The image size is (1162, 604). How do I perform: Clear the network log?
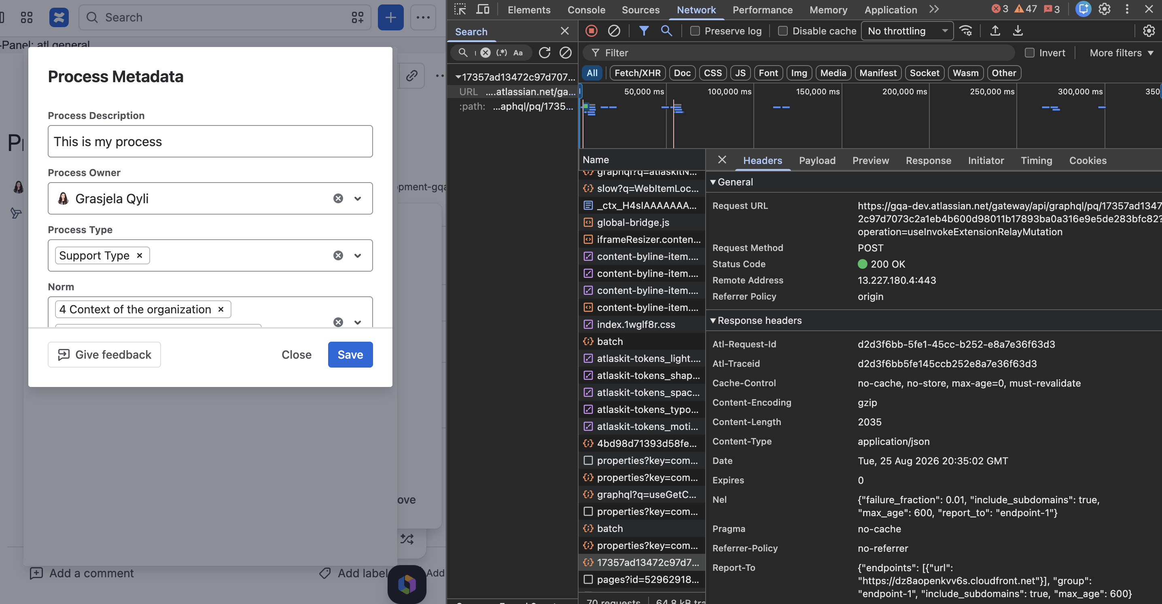point(614,31)
